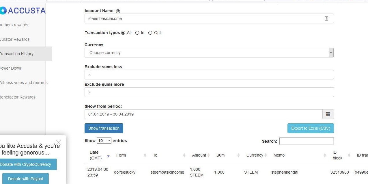Viewport: 368px width, 184px height.
Task: Click the Exclude sums more field
Action: click(x=209, y=92)
